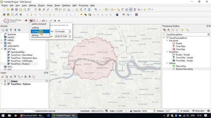
Task: Click the Zoom In magnifier tool
Action: 44,10
